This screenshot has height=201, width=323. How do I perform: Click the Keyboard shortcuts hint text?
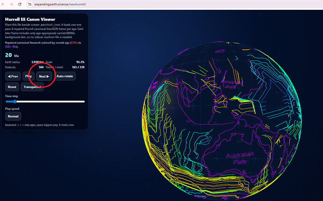[39, 125]
